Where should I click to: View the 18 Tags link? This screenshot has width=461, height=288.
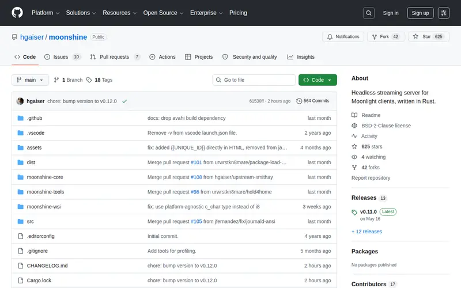pos(99,80)
